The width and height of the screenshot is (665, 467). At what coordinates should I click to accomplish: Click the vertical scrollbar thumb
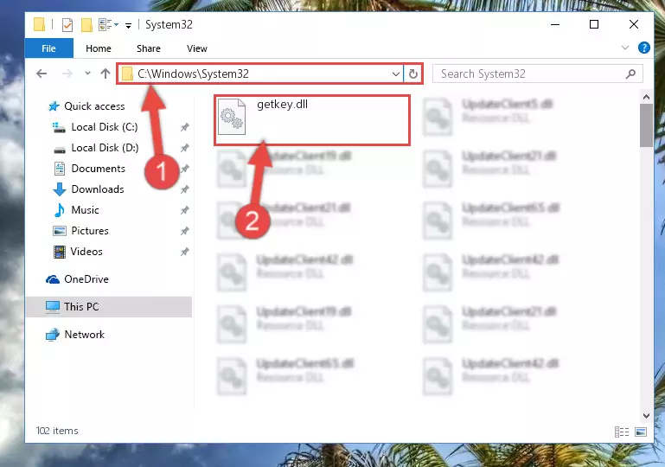(646, 125)
